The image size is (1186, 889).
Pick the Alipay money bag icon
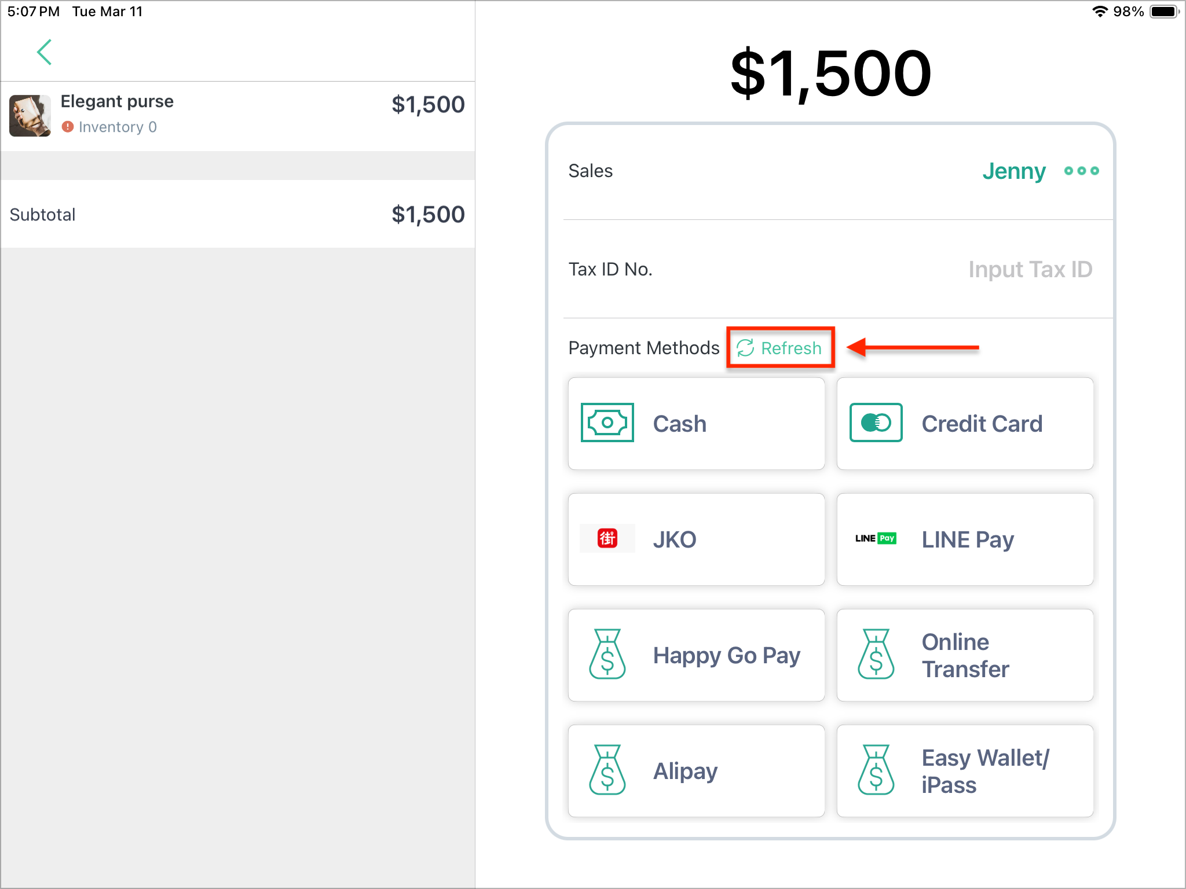(607, 770)
